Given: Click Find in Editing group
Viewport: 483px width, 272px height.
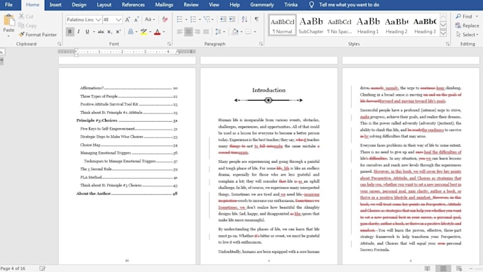Looking at the screenshot, I should tap(467, 16).
